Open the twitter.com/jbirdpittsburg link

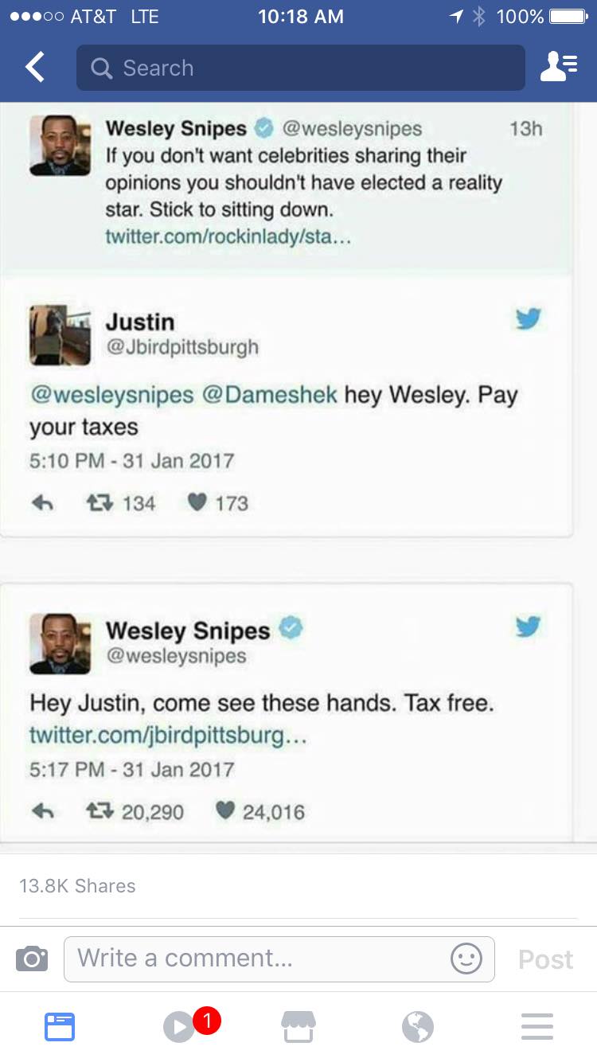pos(168,735)
